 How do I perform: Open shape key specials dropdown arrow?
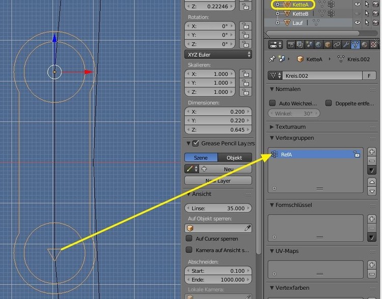click(372, 237)
